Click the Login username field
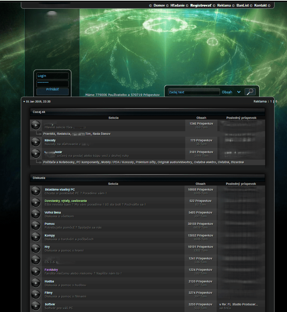Image resolution: width=287 pixels, height=312 pixels. [53, 76]
